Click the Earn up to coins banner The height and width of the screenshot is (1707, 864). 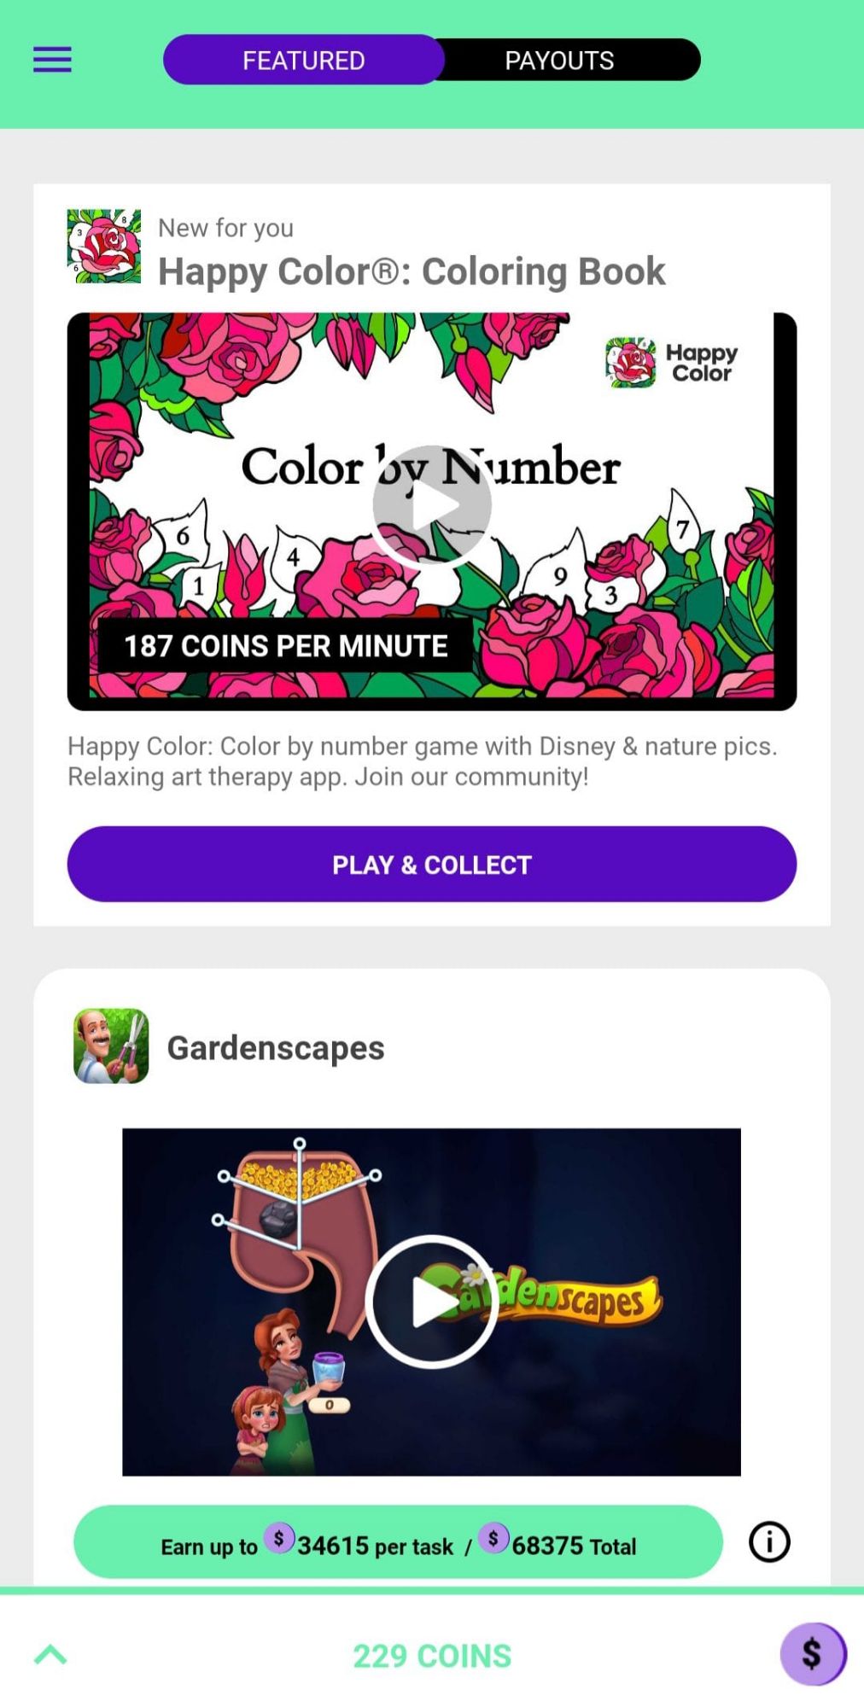point(398,1542)
